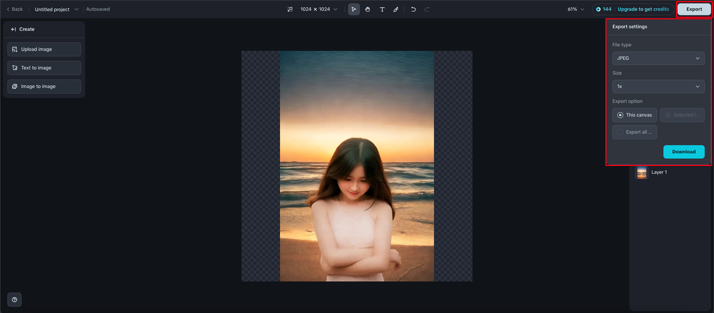Undo the last action
Viewport: 714px width, 313px height.
tap(413, 9)
